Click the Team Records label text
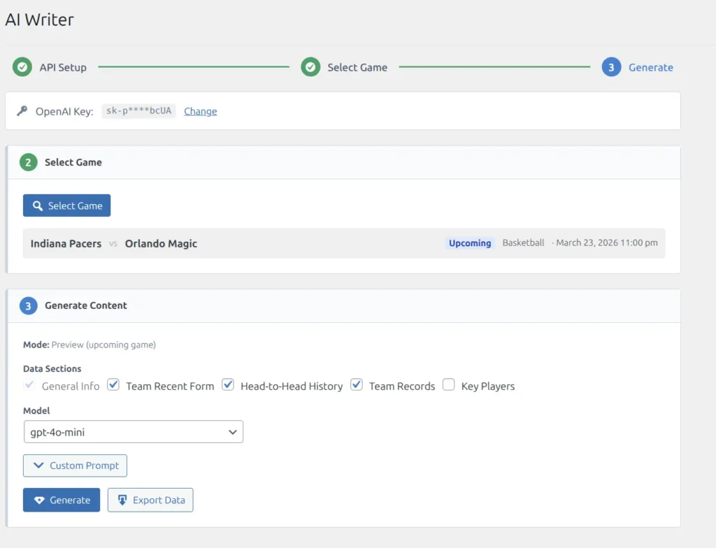The image size is (716, 548). pyautogui.click(x=402, y=387)
